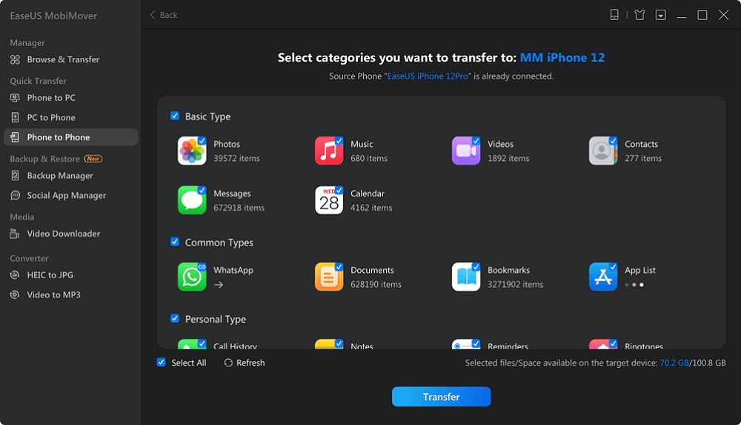Uncheck the Bookmarks category checkbox
This screenshot has width=741, height=425.
(476, 266)
